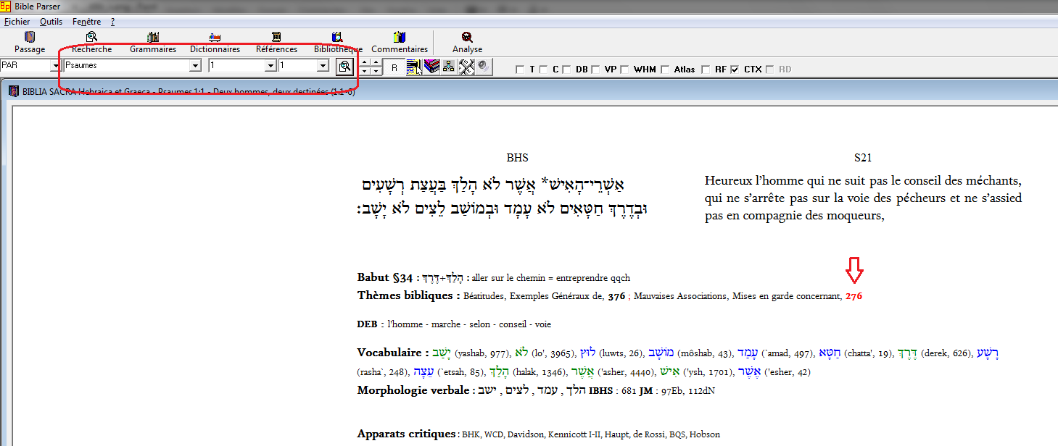Screen dimensions: 1058x446
Task: Enable the RF checkbox
Action: coord(705,70)
